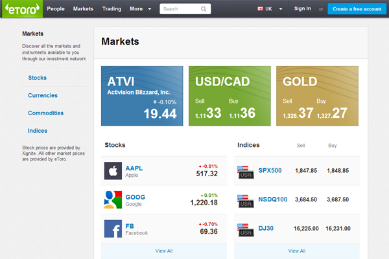This screenshot has height=259, width=389.
Task: Click the SPX500 USA flag icon
Action: click(x=245, y=172)
